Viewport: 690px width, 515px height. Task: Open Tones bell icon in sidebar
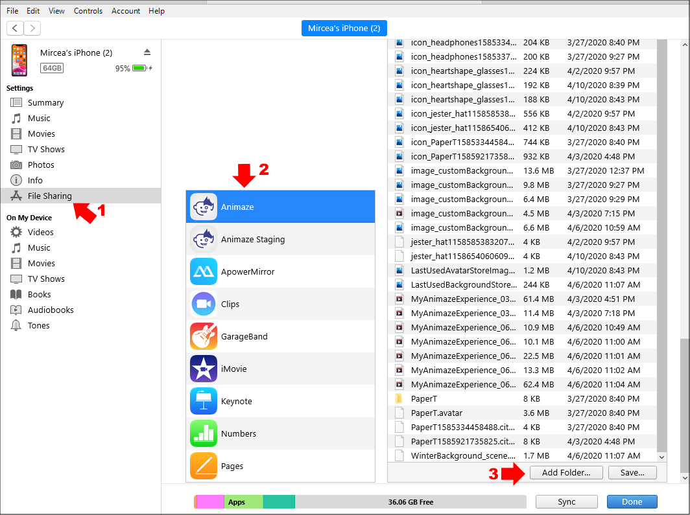[x=16, y=325]
